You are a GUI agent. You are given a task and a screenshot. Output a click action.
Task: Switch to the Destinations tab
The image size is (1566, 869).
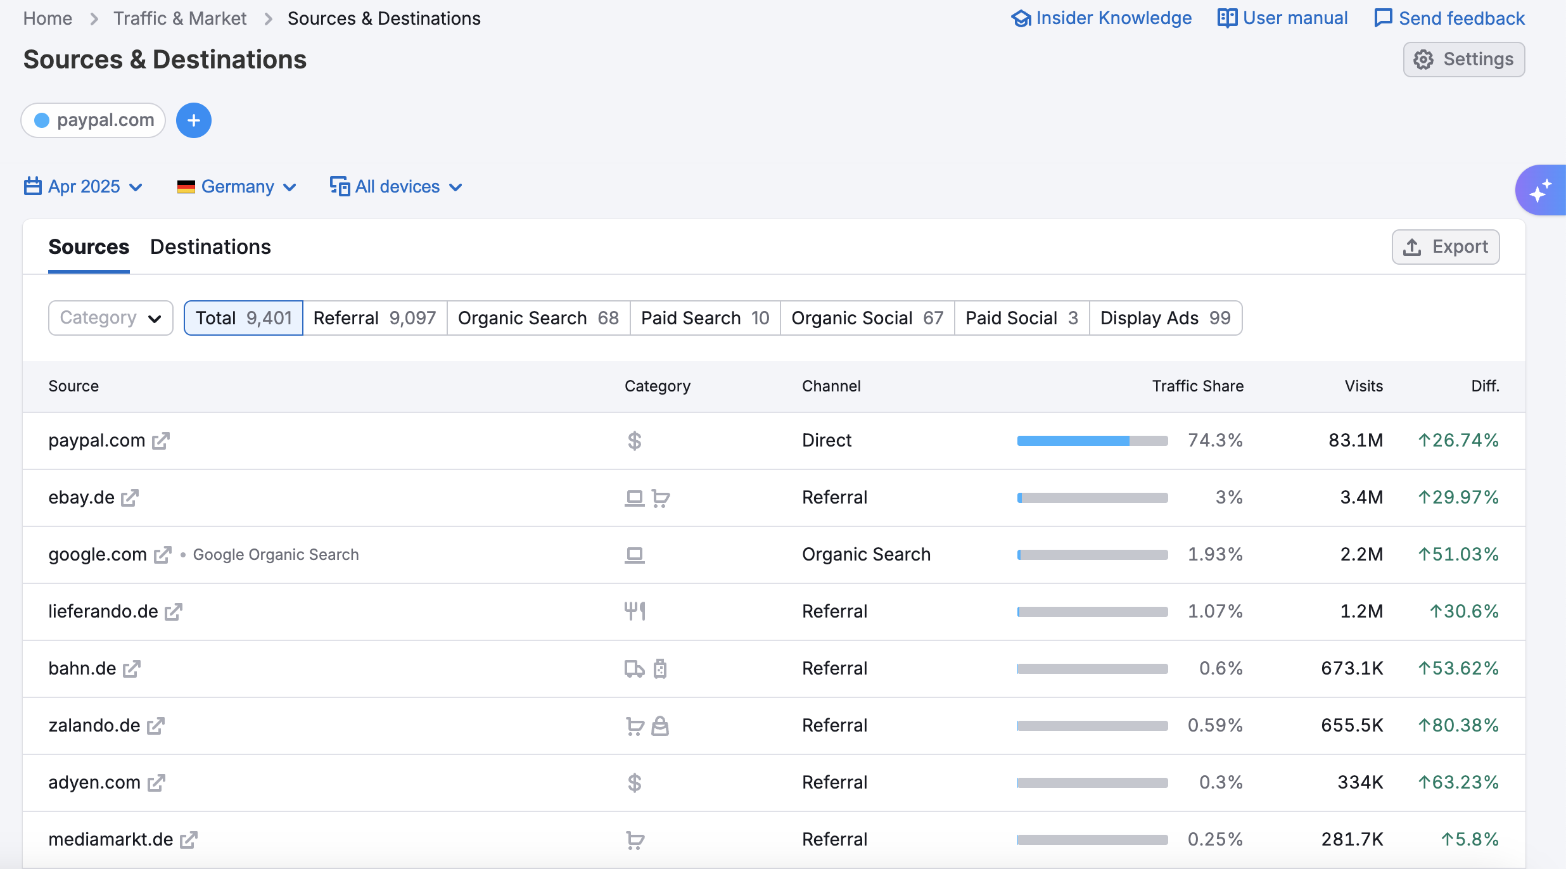coord(210,247)
